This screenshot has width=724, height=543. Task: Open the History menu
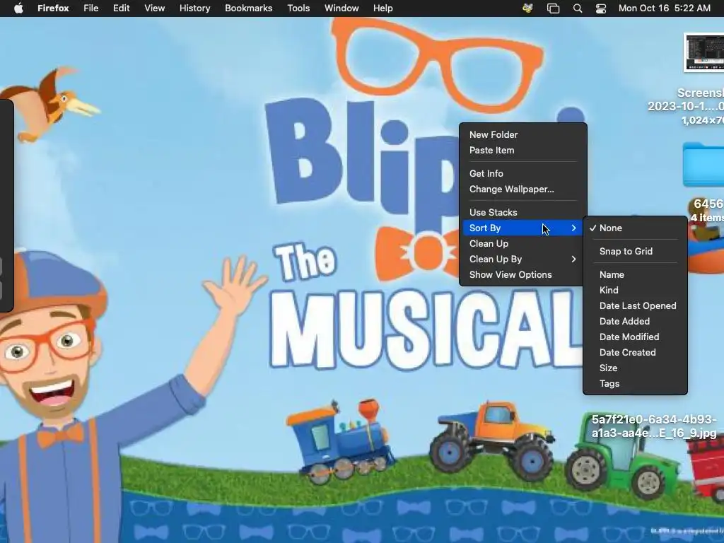pyautogui.click(x=195, y=8)
